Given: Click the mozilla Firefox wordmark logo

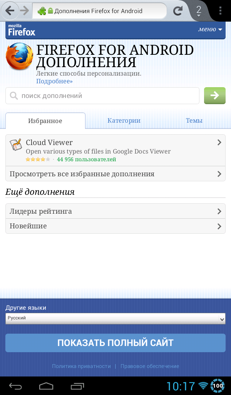Looking at the screenshot, I should click(x=22, y=30).
